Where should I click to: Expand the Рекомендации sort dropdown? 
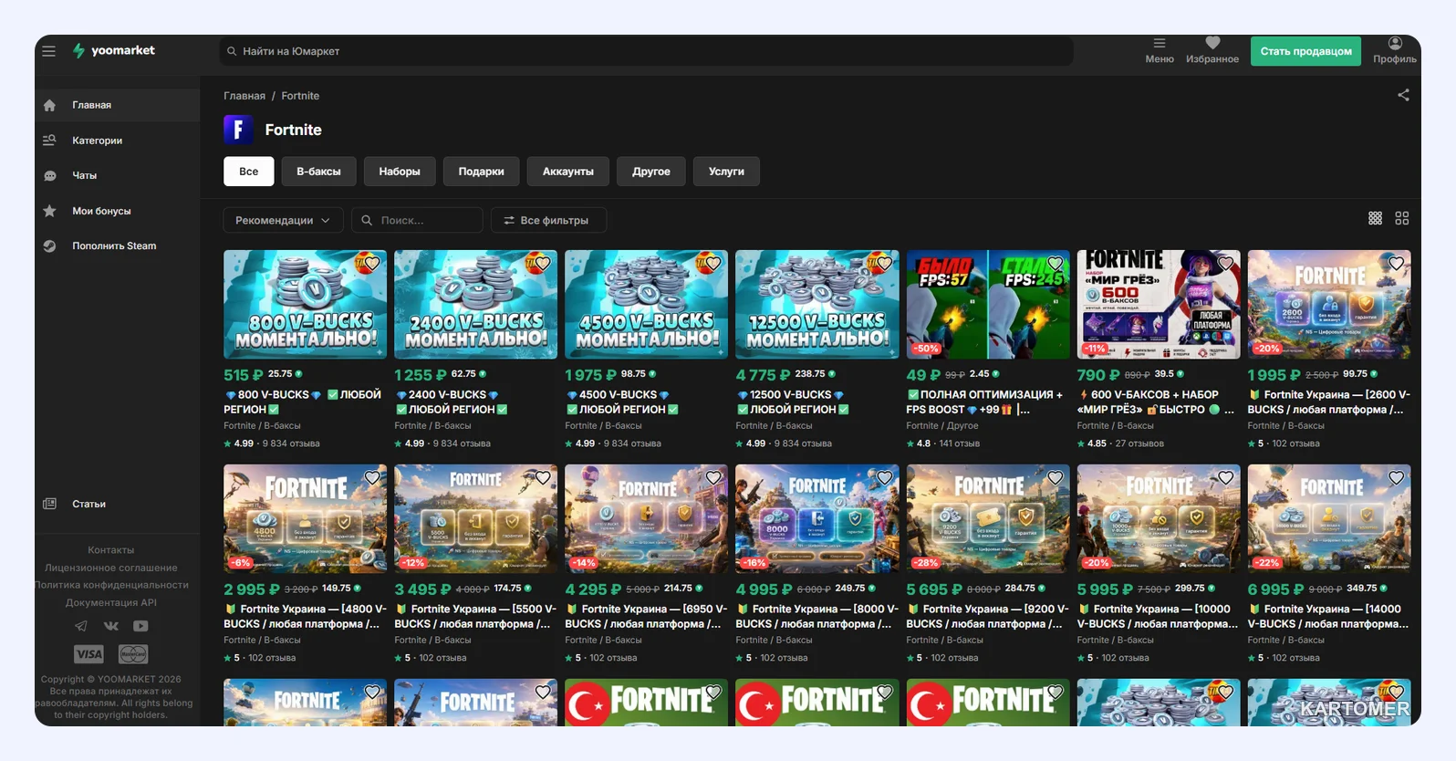pyautogui.click(x=284, y=220)
